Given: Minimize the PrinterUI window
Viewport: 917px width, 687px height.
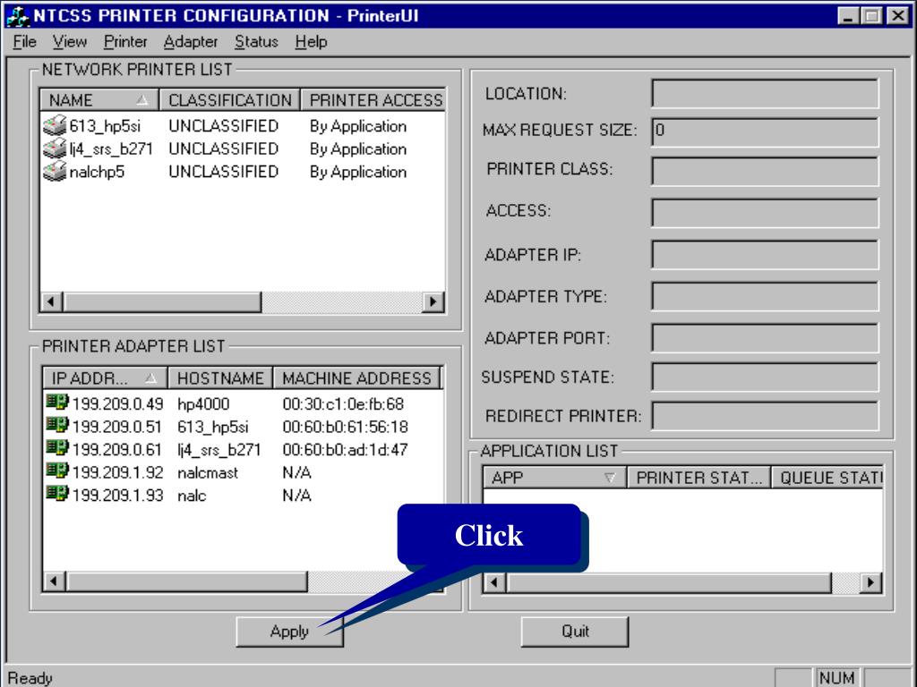Looking at the screenshot, I should click(x=848, y=16).
